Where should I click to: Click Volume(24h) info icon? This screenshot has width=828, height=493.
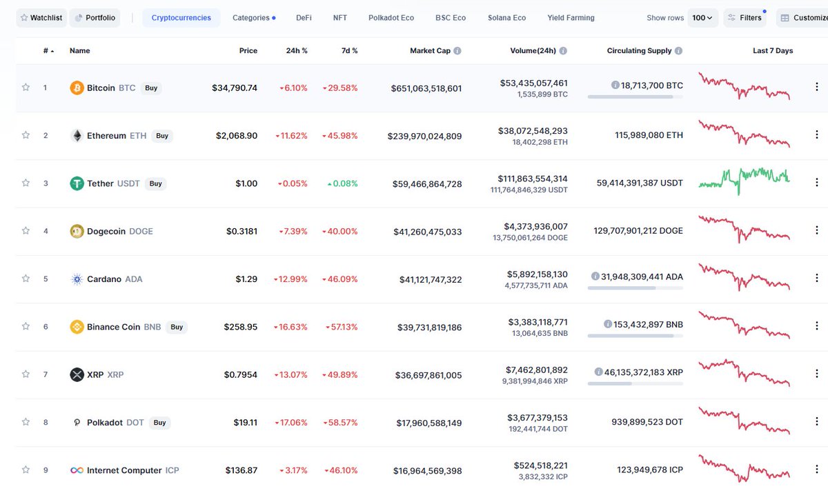click(x=563, y=51)
